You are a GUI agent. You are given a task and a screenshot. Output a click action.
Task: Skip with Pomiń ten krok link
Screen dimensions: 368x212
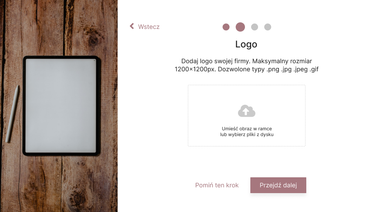coord(217,185)
